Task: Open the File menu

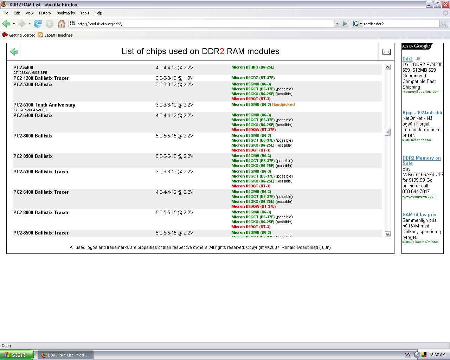Action: 5,13
